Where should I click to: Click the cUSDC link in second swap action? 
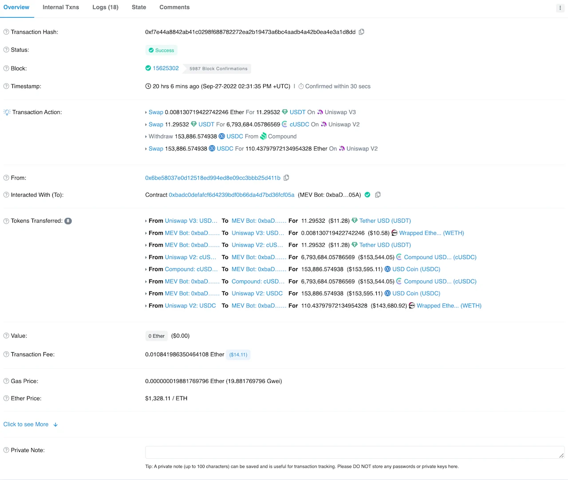(x=300, y=124)
